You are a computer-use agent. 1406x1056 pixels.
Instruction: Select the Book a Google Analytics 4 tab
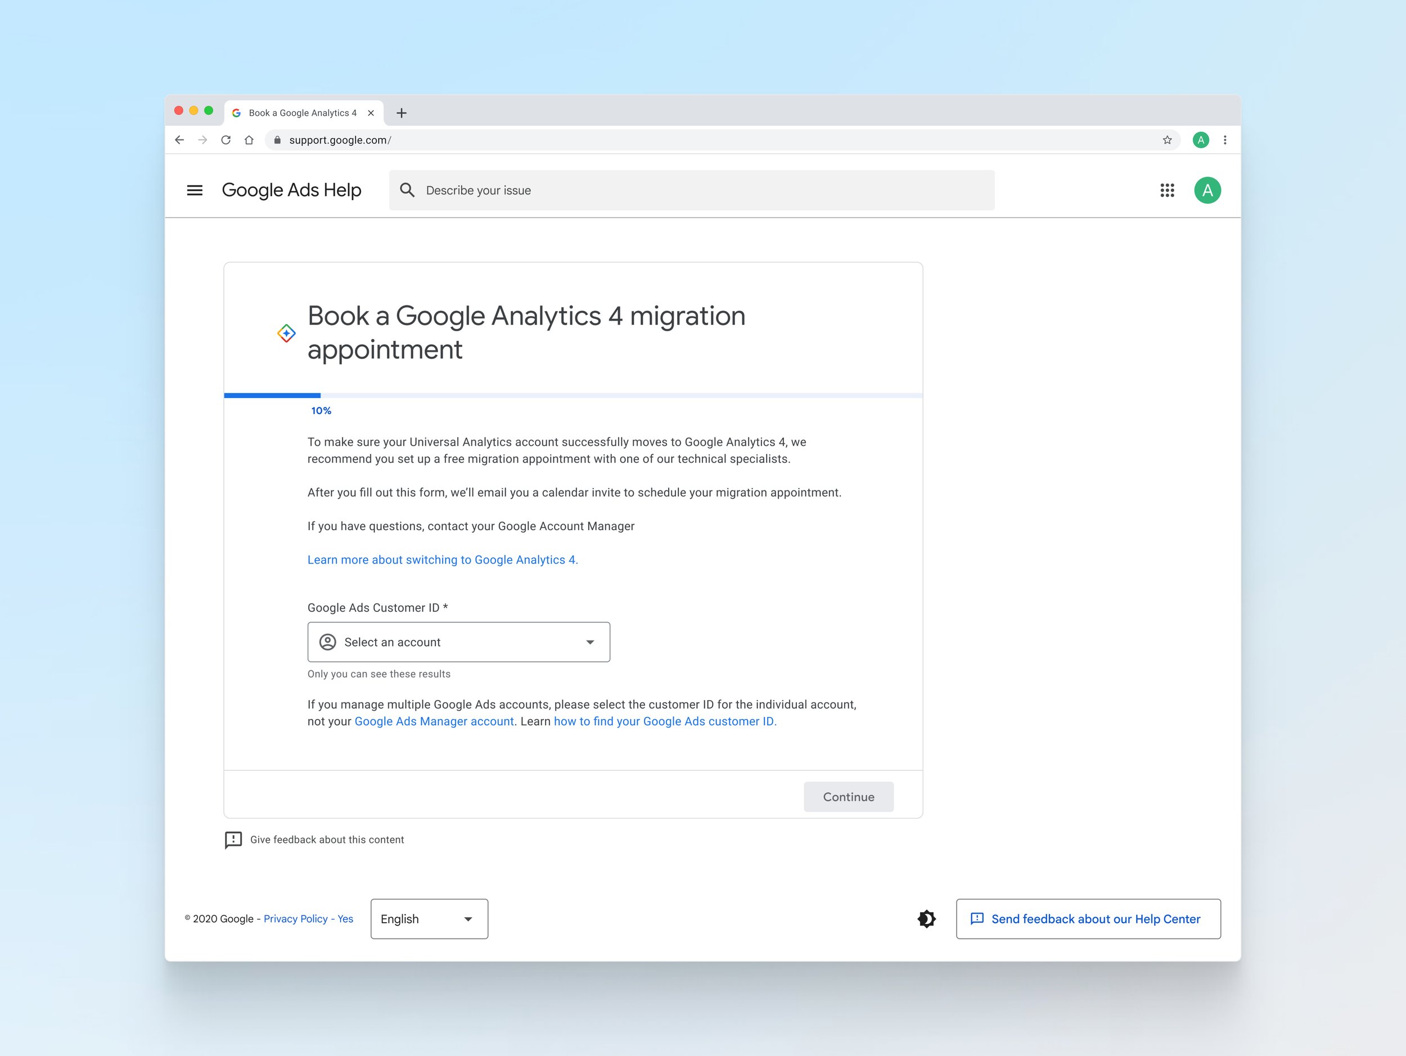click(x=303, y=113)
